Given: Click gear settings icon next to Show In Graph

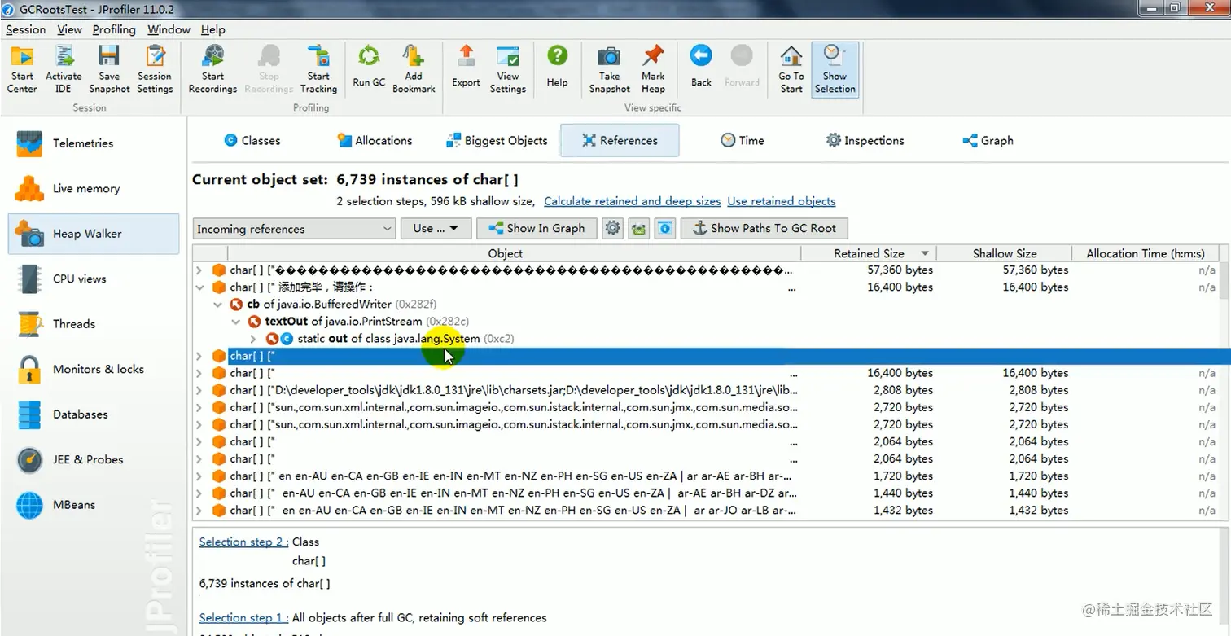Looking at the screenshot, I should (612, 228).
